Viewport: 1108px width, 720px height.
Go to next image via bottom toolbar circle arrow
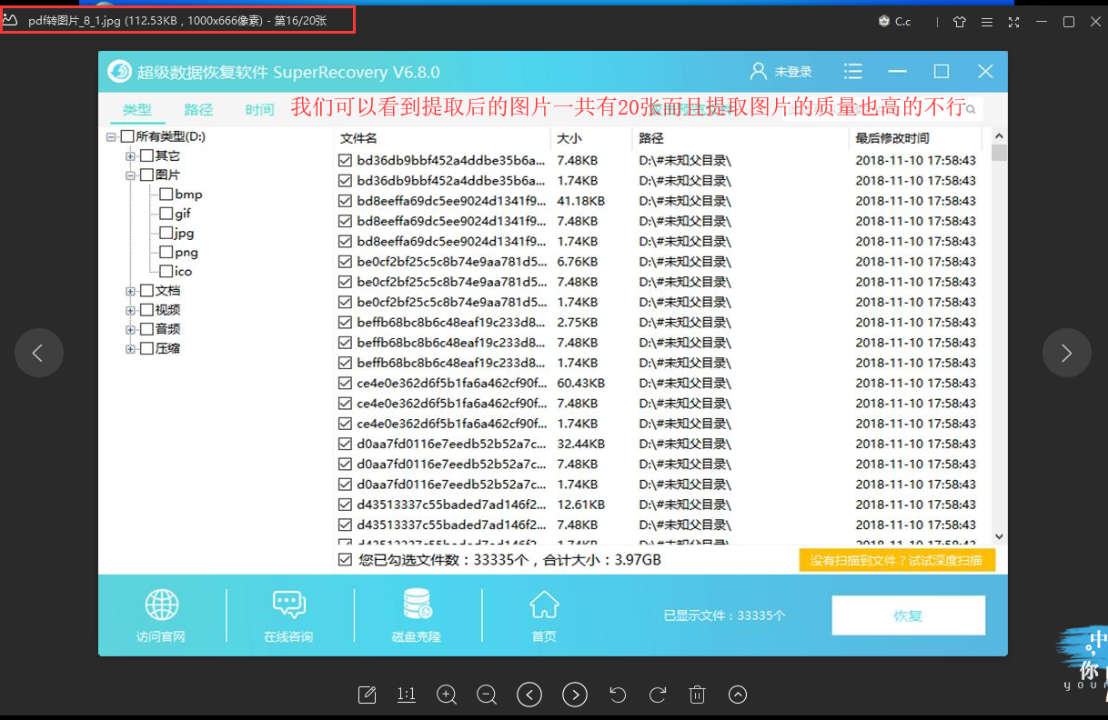tap(575, 695)
